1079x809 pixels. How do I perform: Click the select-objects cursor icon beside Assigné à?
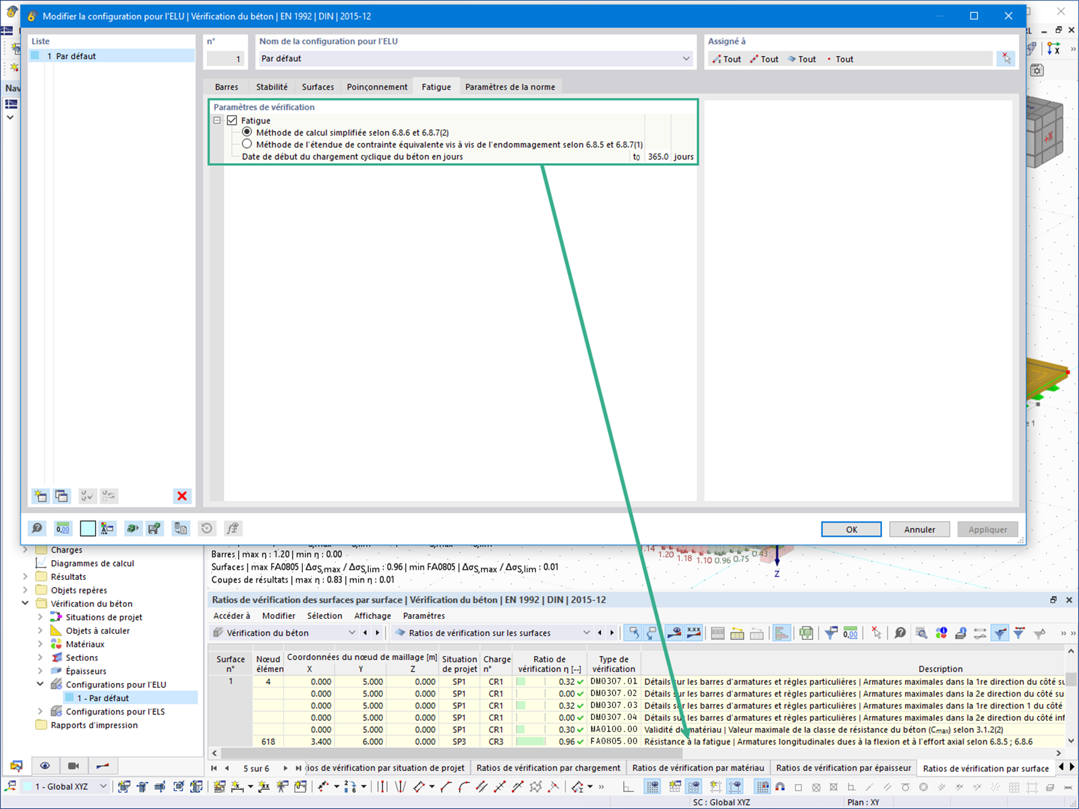pos(1005,59)
